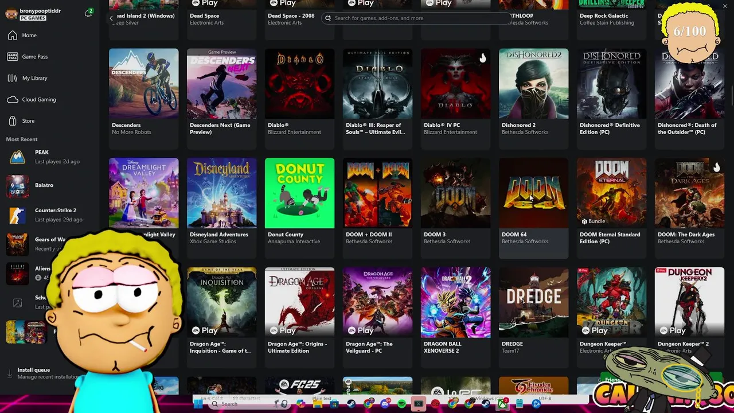
Task: Open the Diablo cover art tile
Action: 299,84
